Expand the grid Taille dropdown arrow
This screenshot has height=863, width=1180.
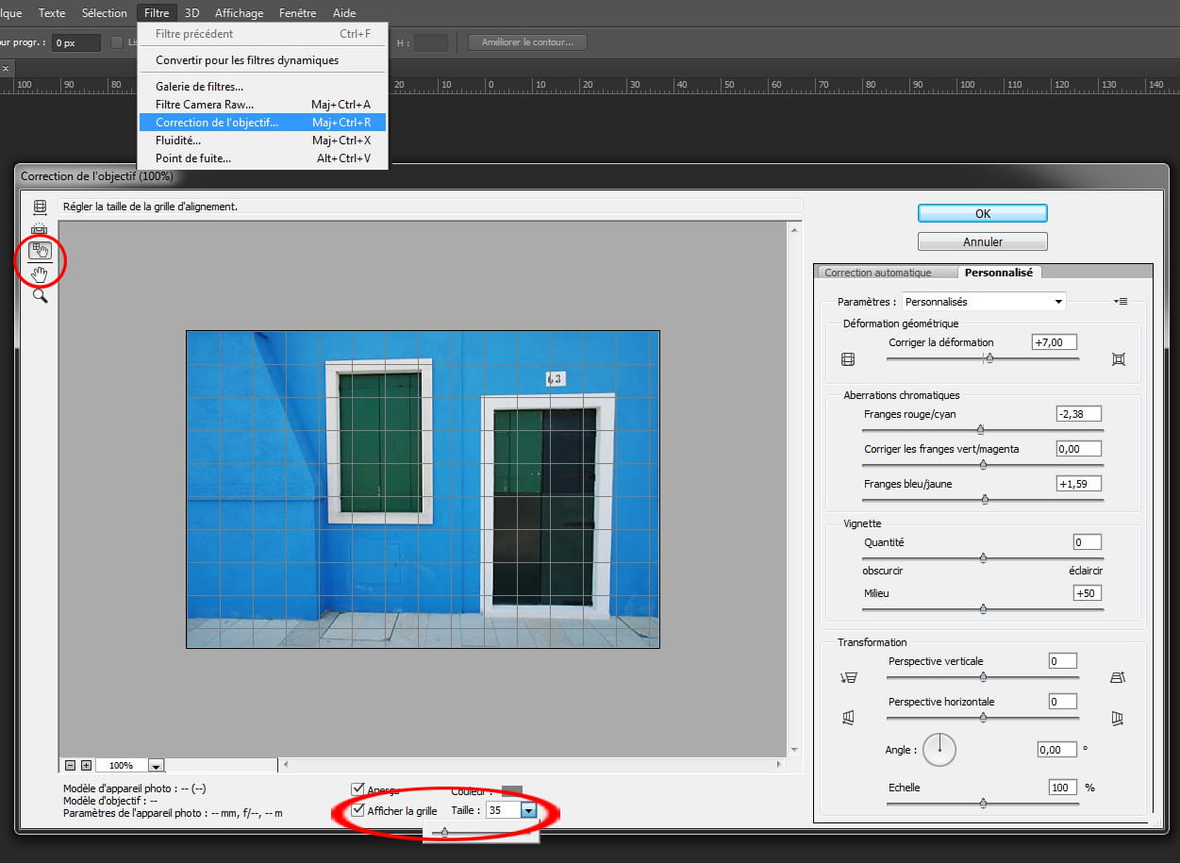pyautogui.click(x=528, y=810)
